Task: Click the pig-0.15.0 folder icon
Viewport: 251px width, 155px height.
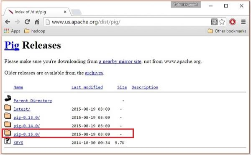Action: (8, 132)
